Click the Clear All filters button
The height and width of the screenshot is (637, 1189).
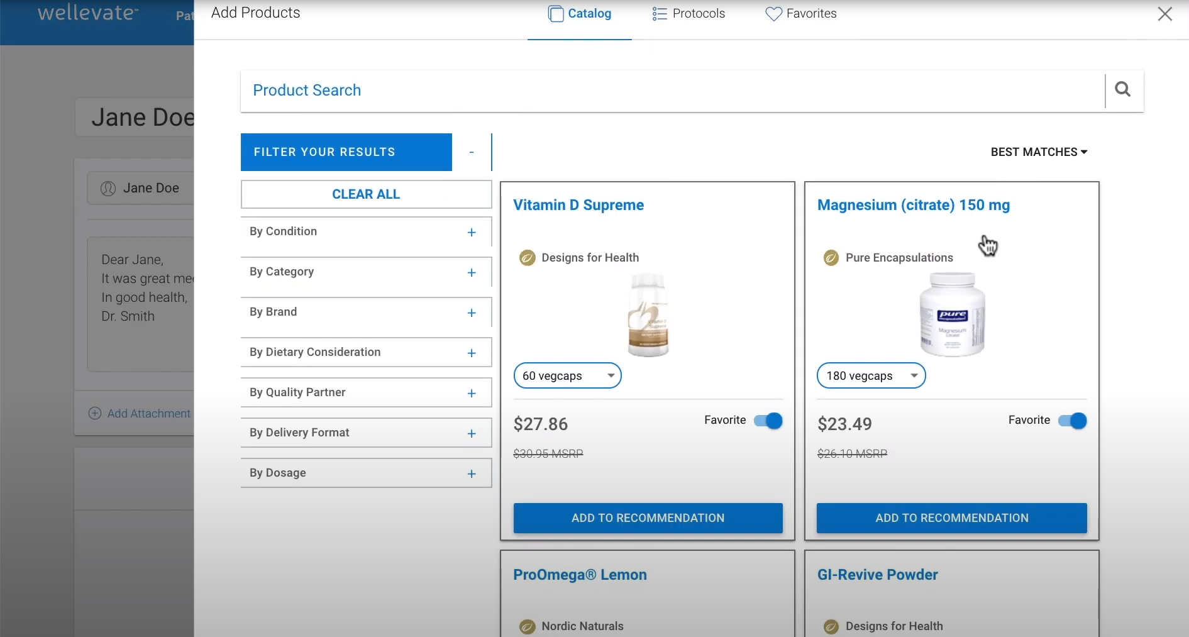pos(366,194)
